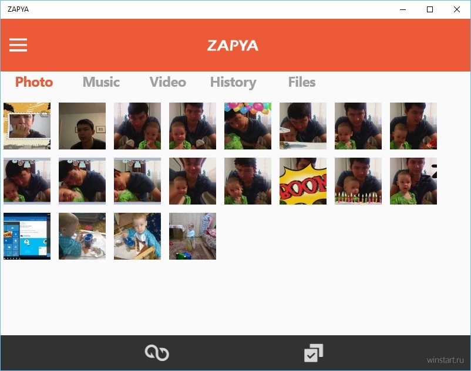Open the photo with ZZ sleep sticker
The height and width of the screenshot is (371, 471).
(413, 181)
